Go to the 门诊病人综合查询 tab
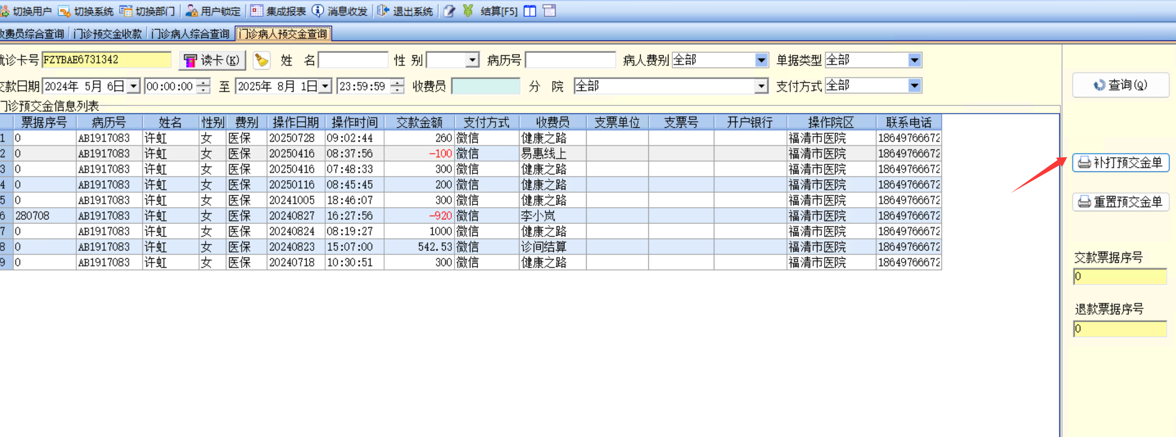 point(190,34)
